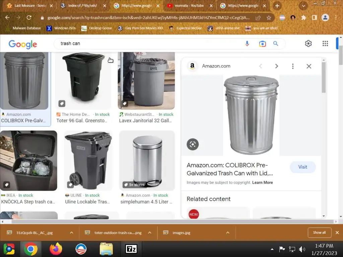Open you are an idiot! bookmark
Viewport: 343px width, 257px height.
262,28
